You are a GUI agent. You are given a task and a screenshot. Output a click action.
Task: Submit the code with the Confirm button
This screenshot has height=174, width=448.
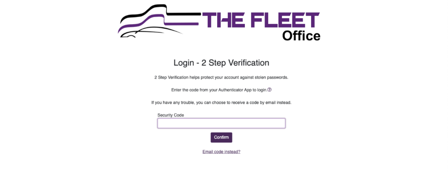point(221,137)
